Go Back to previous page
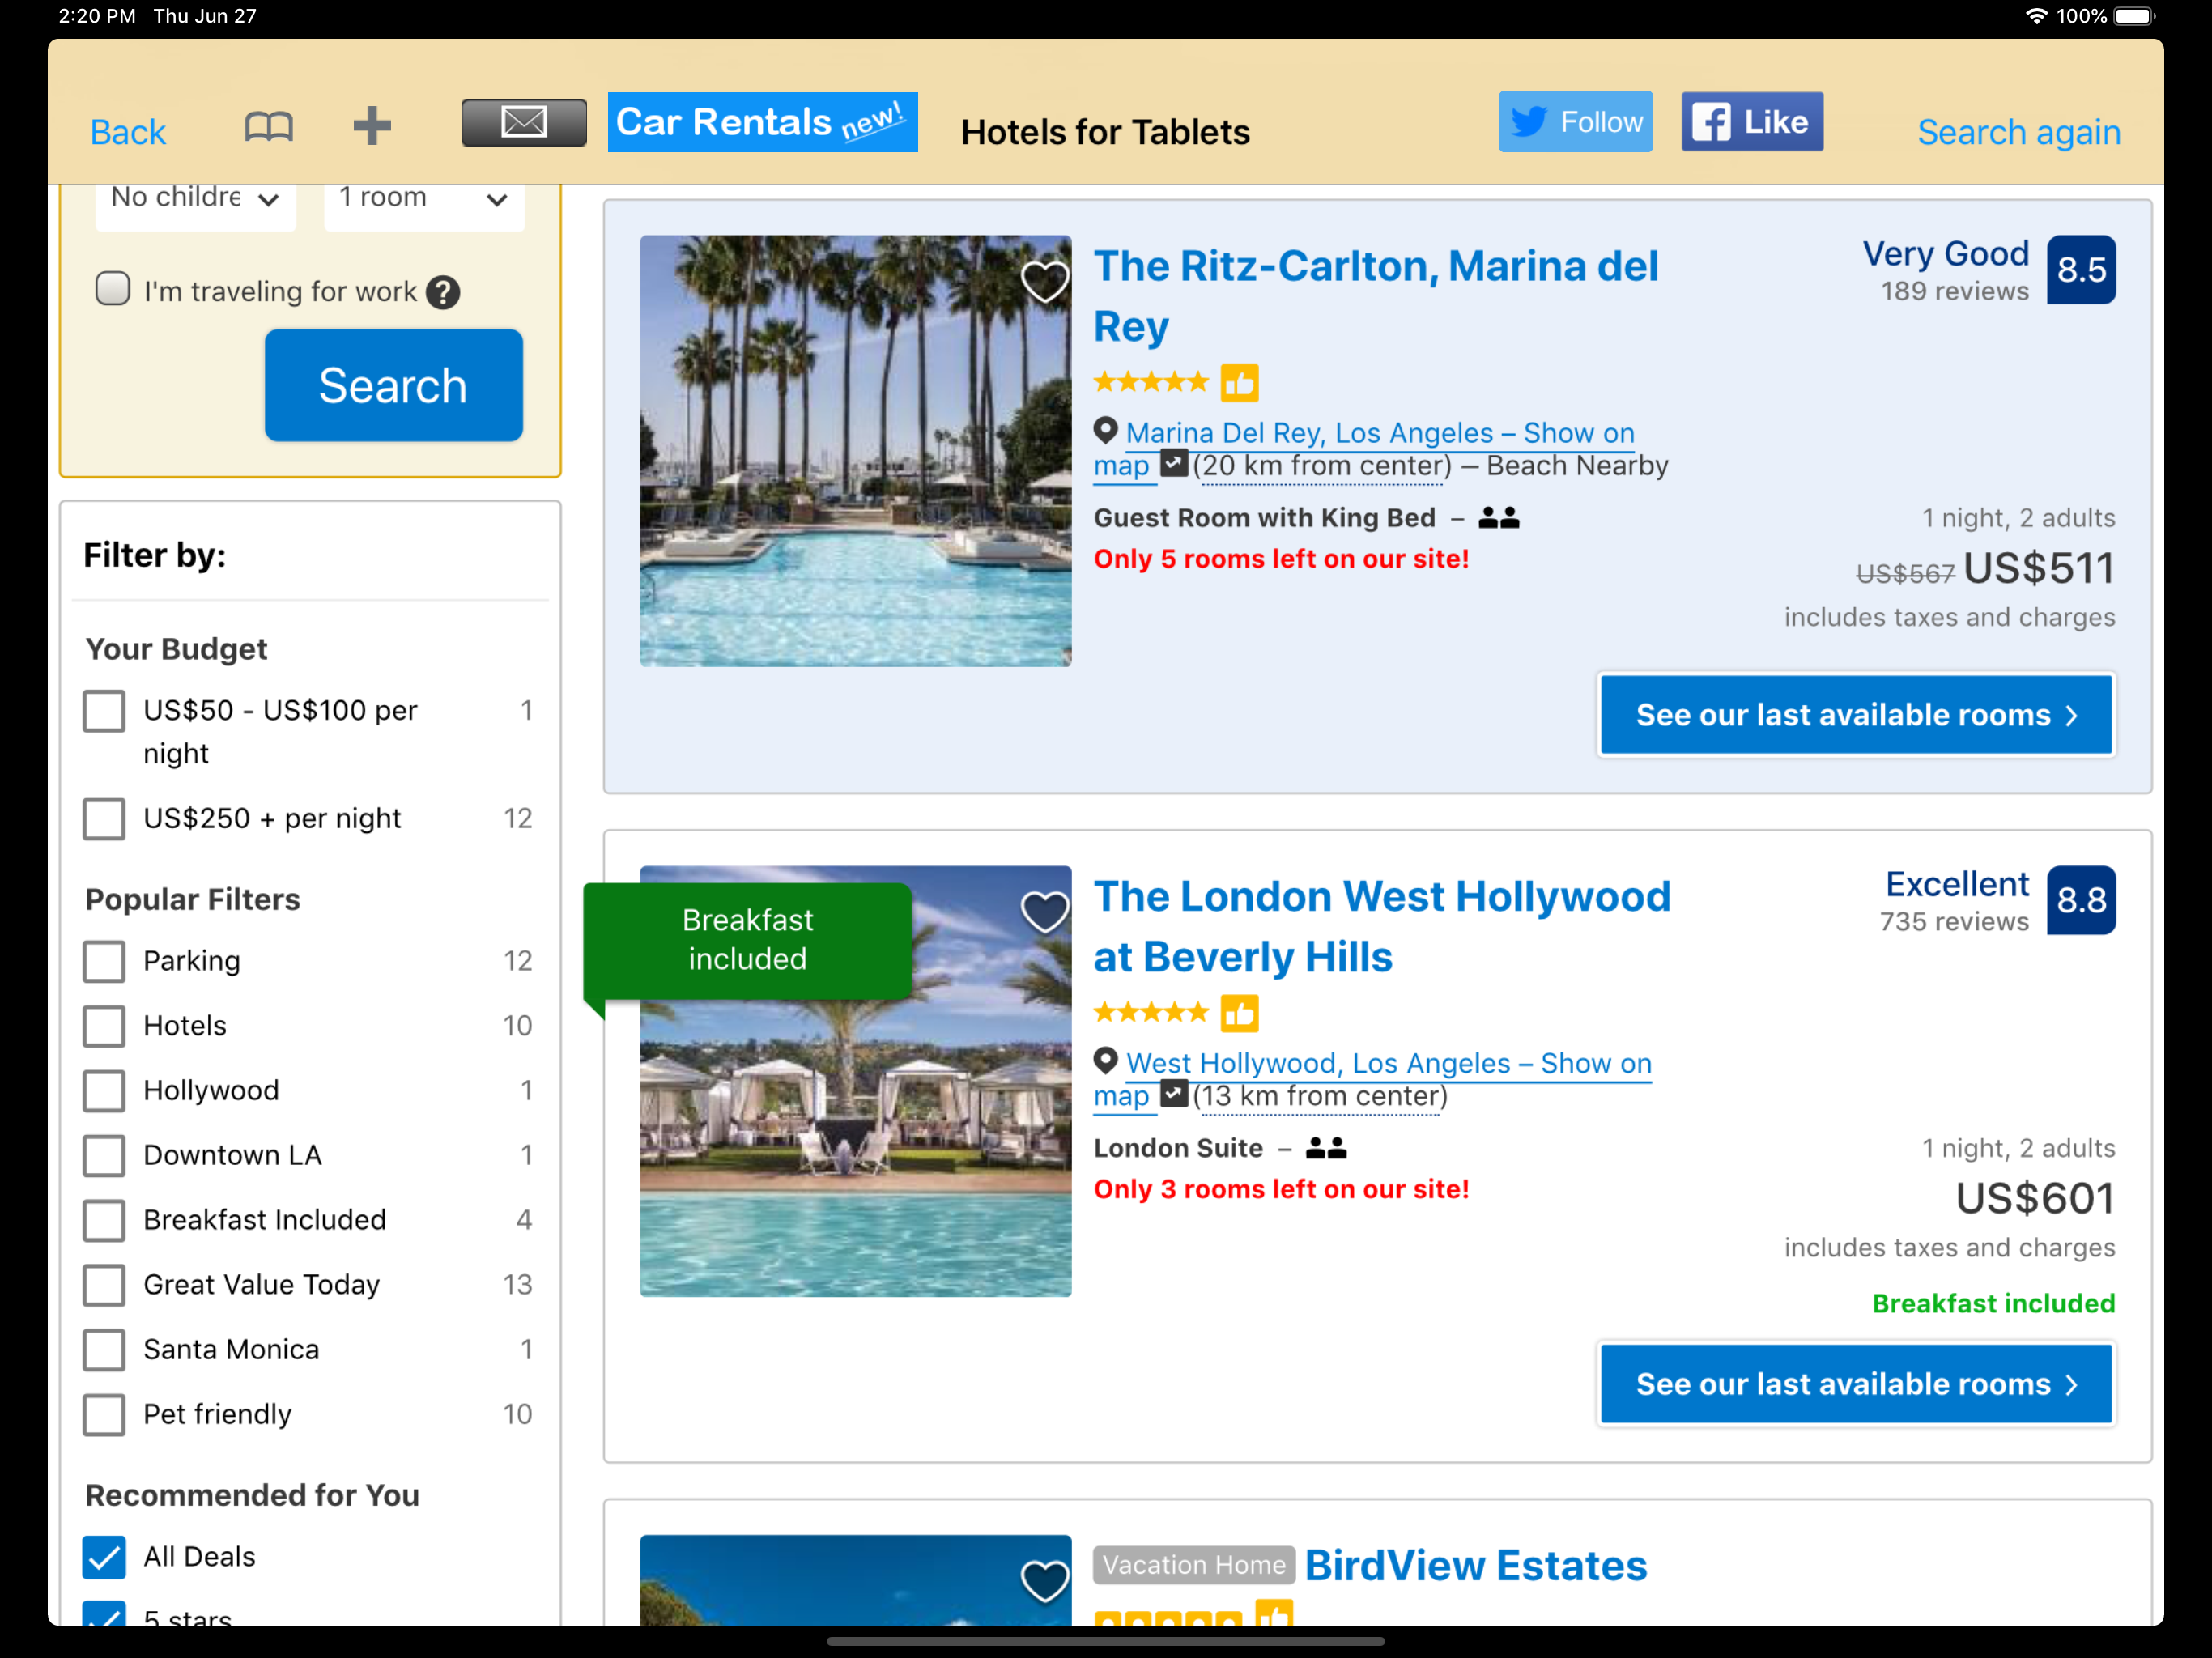Screen dimensions: 2212x1658 tap(127, 132)
